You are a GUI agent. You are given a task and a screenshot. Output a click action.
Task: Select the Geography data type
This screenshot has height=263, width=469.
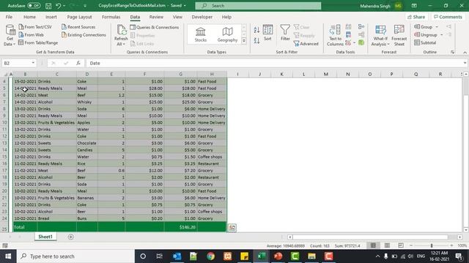[x=227, y=34]
